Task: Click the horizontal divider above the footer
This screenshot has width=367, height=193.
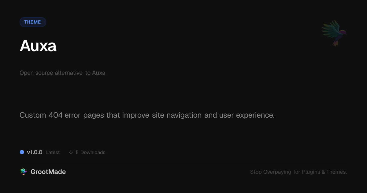Action: (183, 162)
